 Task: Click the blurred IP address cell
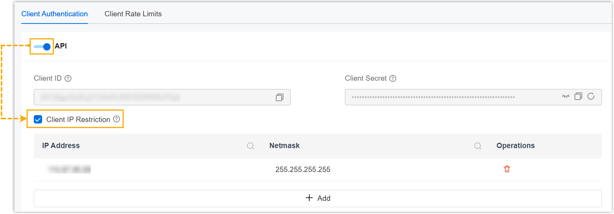click(x=69, y=169)
